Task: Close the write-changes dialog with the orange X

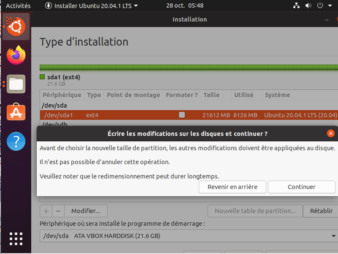Action: pos(331,133)
